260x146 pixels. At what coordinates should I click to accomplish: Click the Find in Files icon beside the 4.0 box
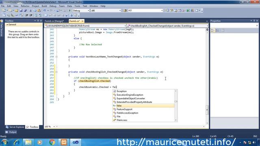(x=125, y=11)
